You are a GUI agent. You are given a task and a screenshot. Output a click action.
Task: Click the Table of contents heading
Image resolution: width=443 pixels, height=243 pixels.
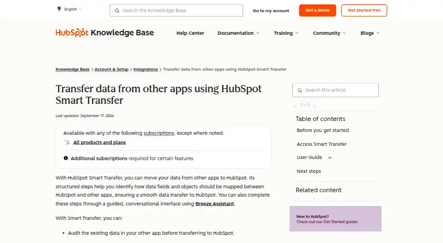click(321, 119)
